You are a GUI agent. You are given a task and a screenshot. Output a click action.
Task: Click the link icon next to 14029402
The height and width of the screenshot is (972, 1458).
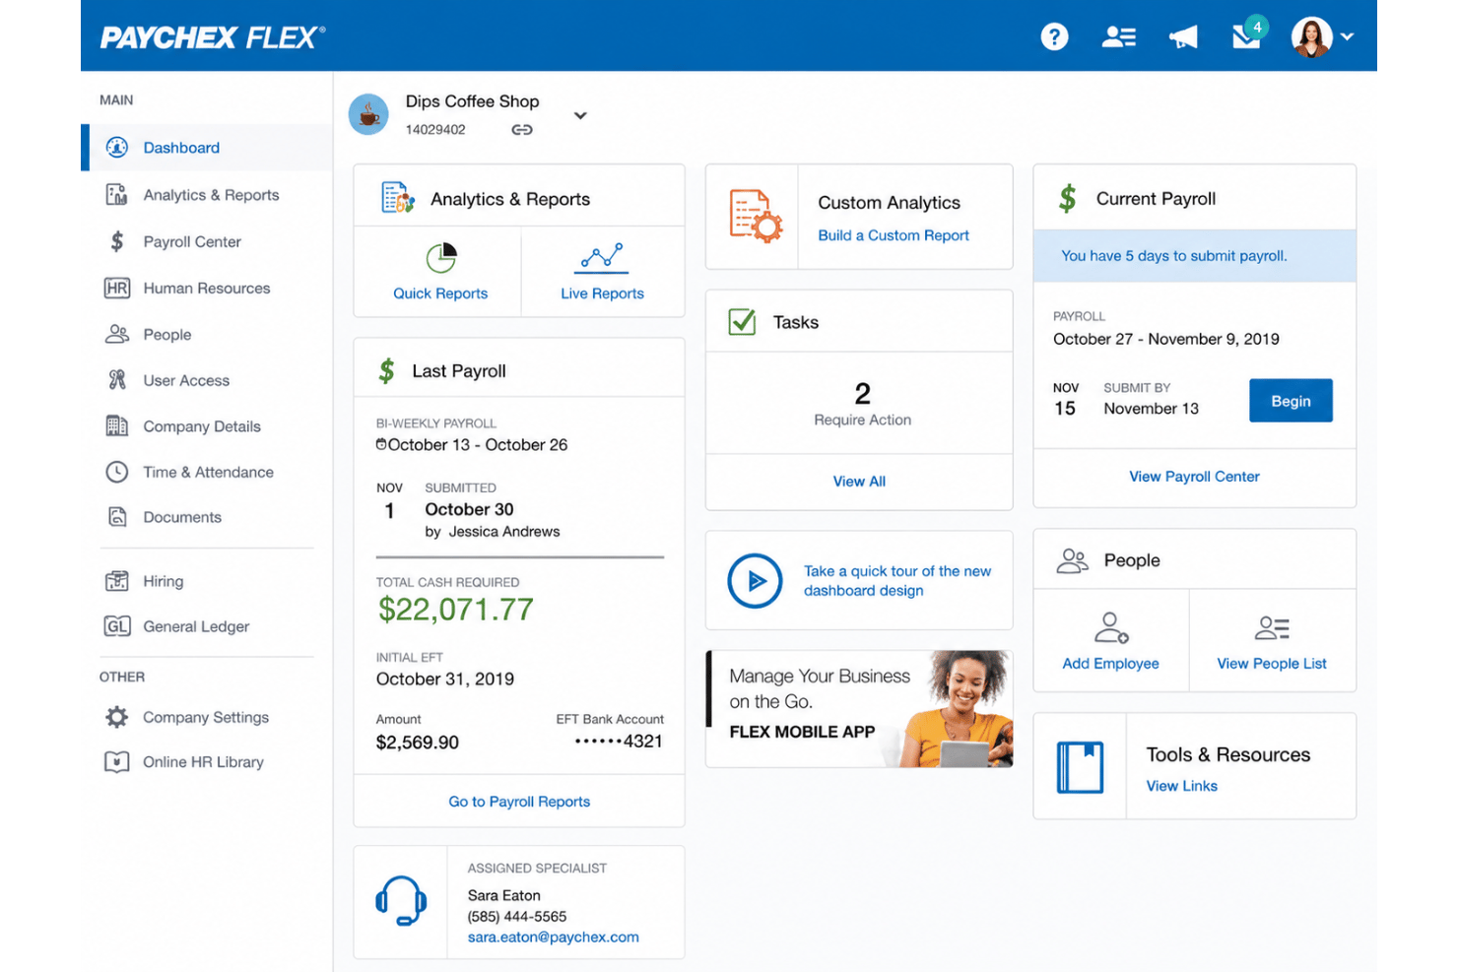point(522,130)
